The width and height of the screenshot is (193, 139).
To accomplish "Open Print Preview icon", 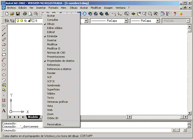I will coord(30,14).
